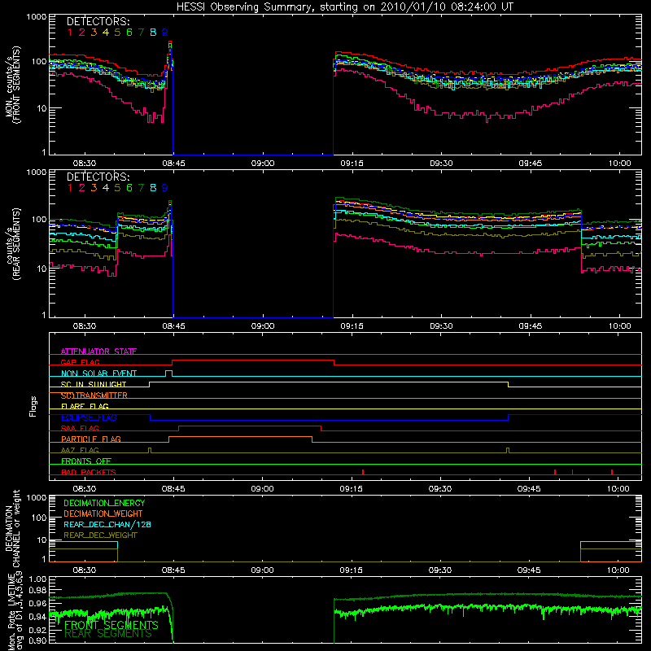This screenshot has width=651, height=651.
Task: Click the HESSI Observing Summary plot title
Action: click(x=344, y=7)
